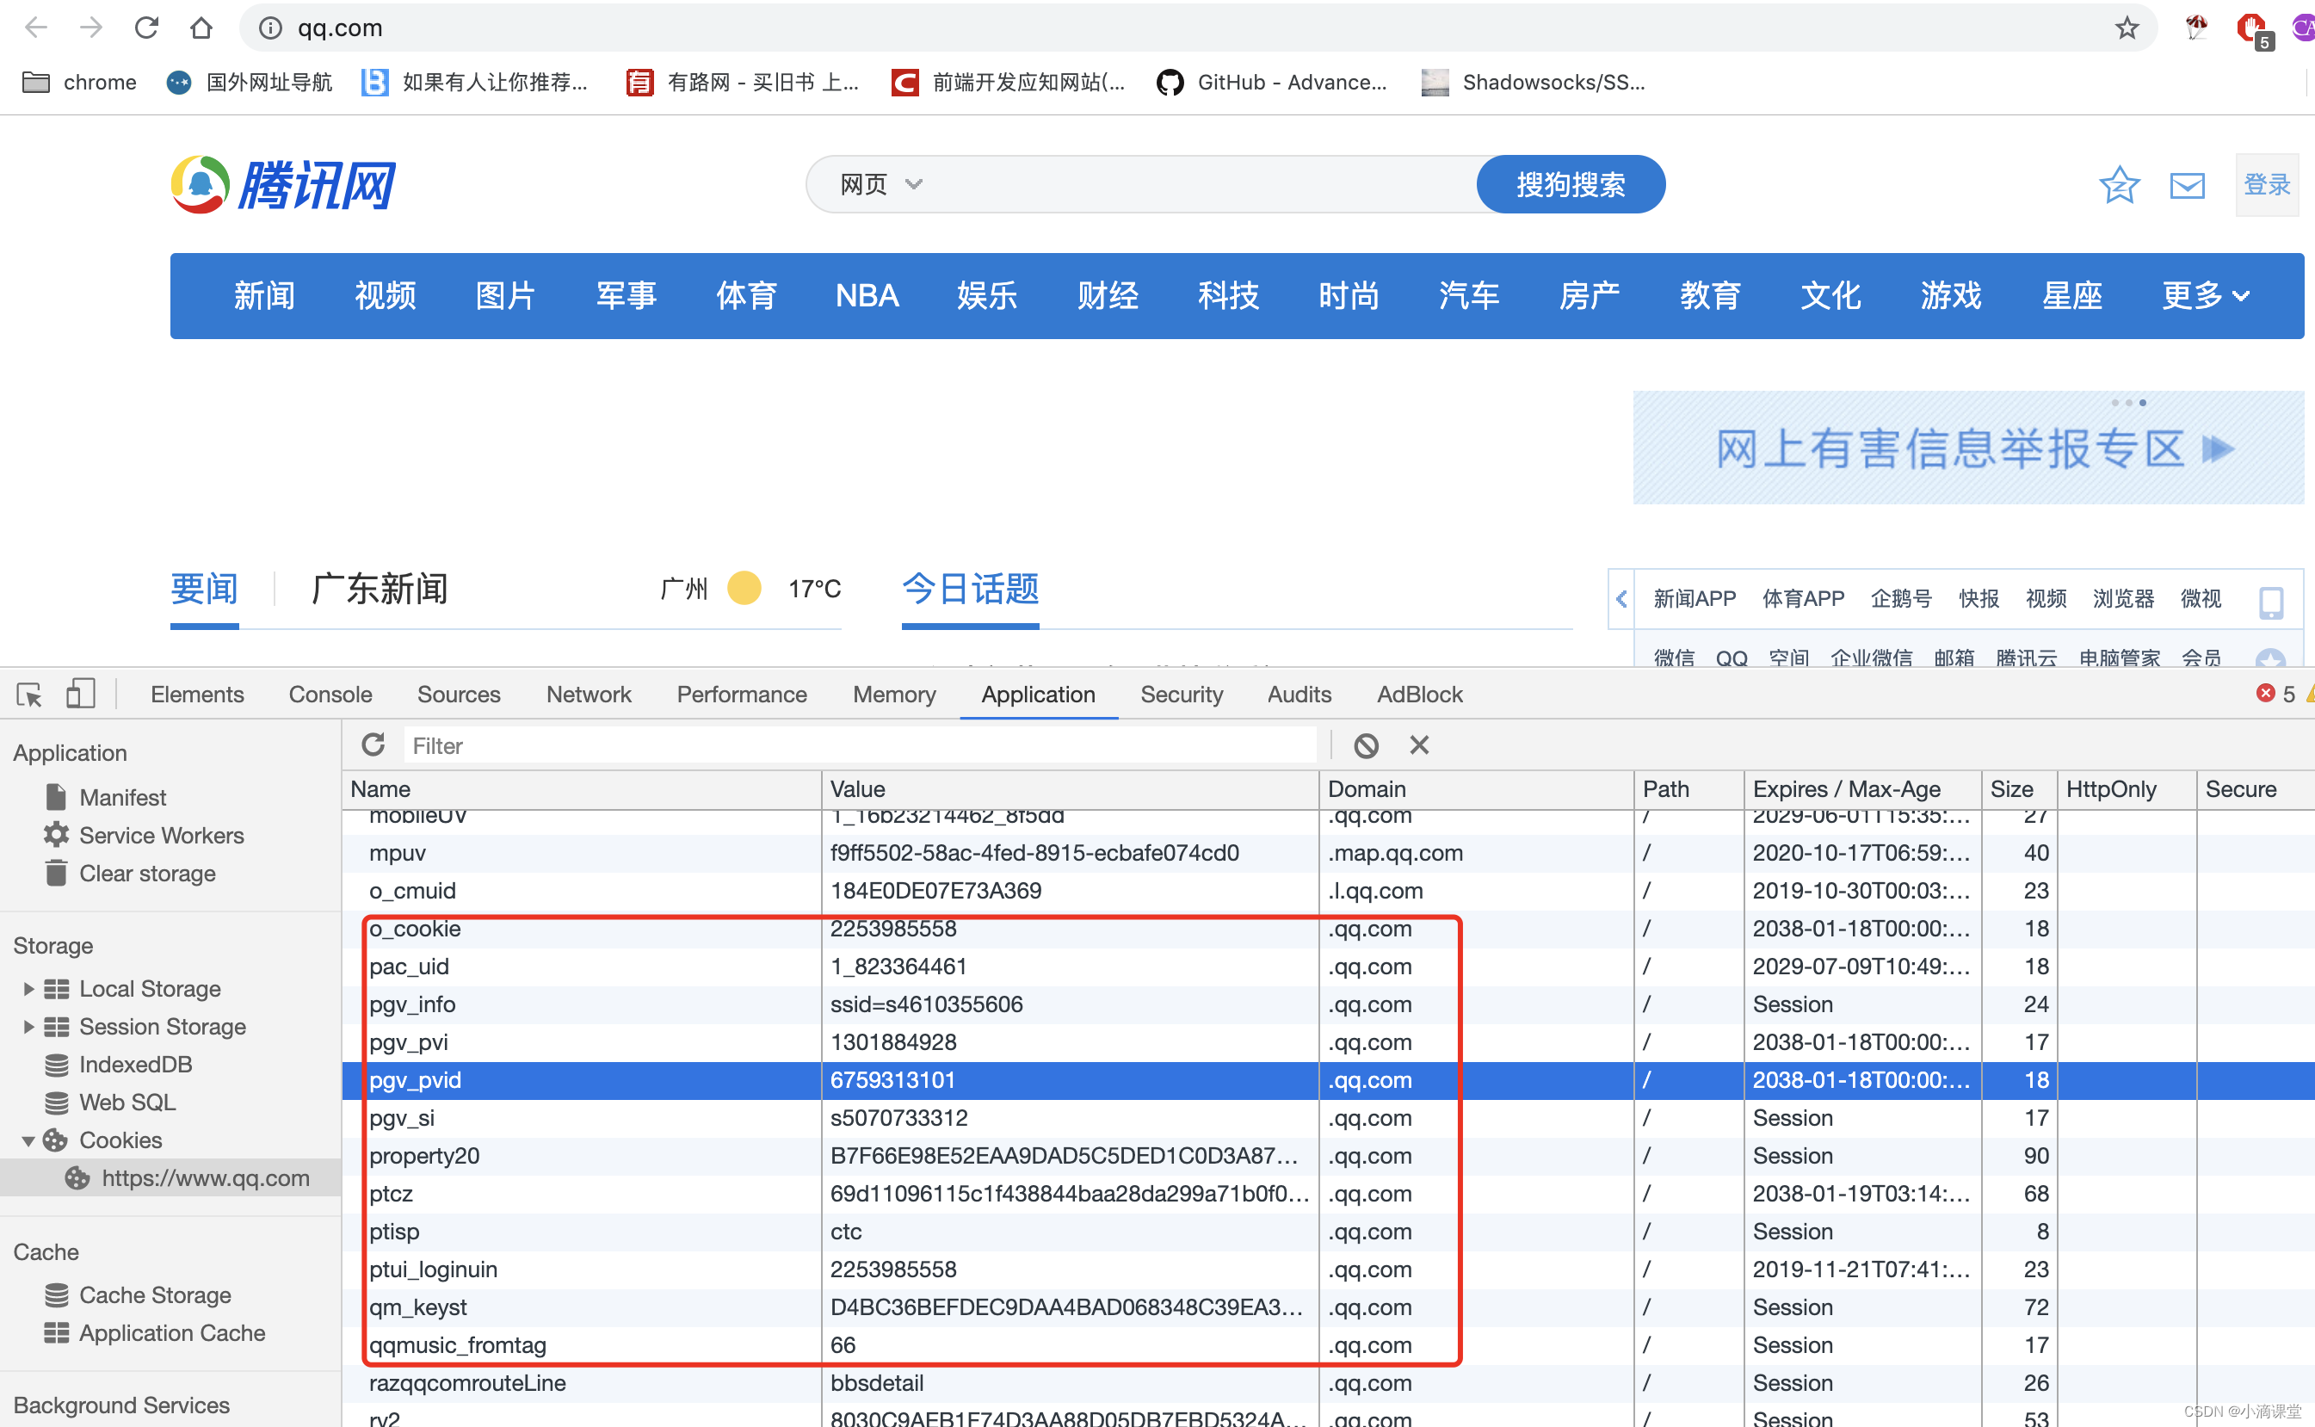
Task: Click the Tencent 腾讯网 logo
Action: (283, 184)
